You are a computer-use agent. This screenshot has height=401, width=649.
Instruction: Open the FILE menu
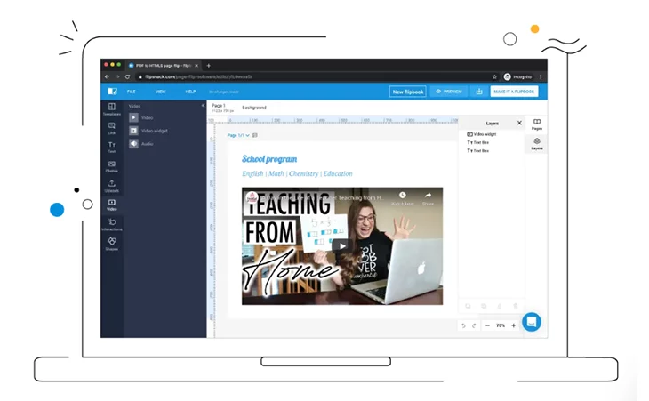(132, 92)
